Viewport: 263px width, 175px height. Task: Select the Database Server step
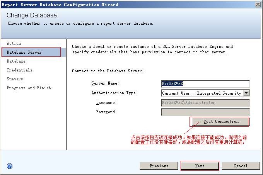pos(24,52)
